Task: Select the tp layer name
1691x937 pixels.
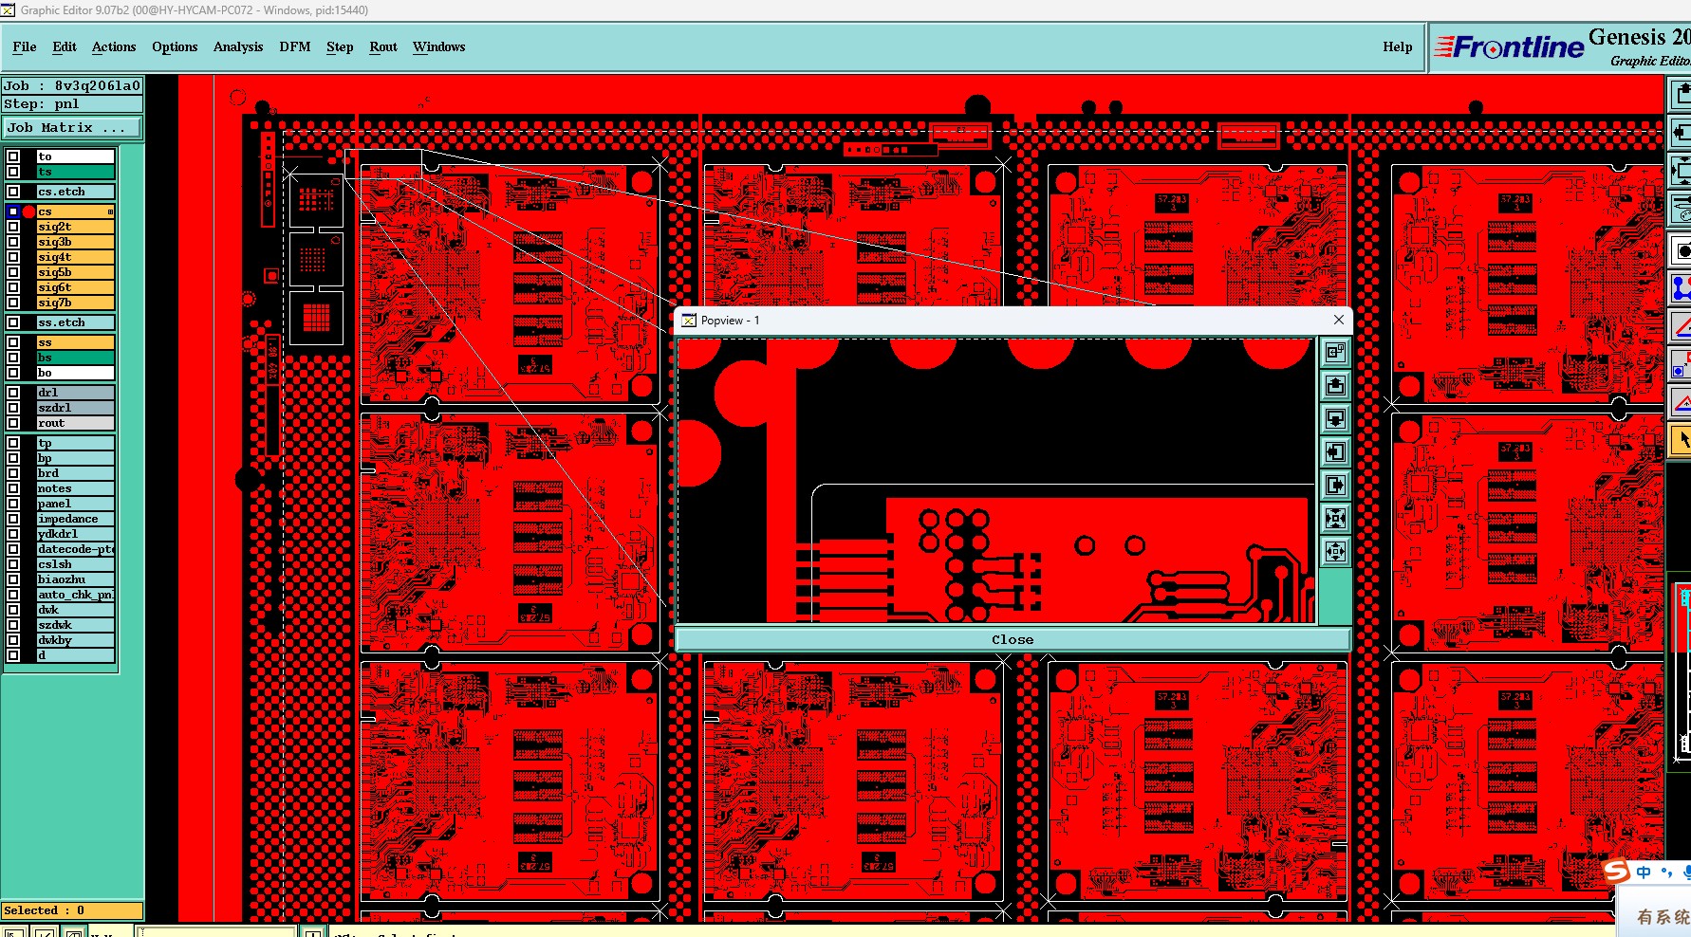Action: tap(75, 443)
